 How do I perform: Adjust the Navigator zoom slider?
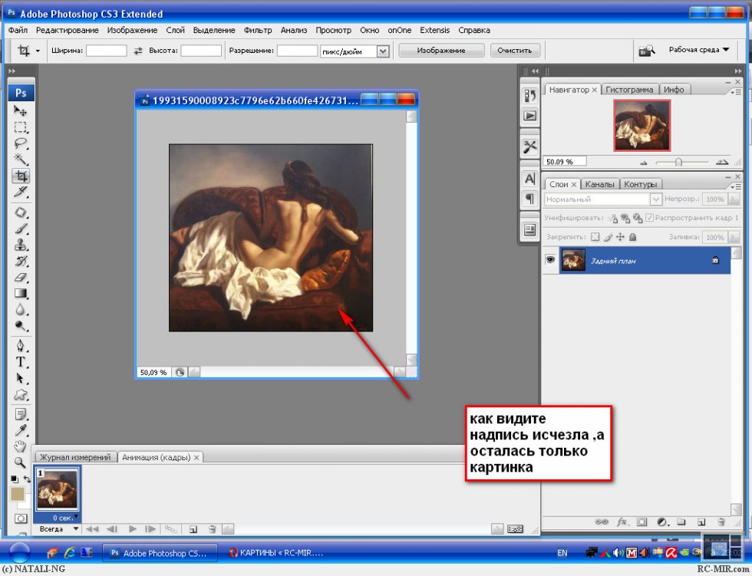(678, 163)
